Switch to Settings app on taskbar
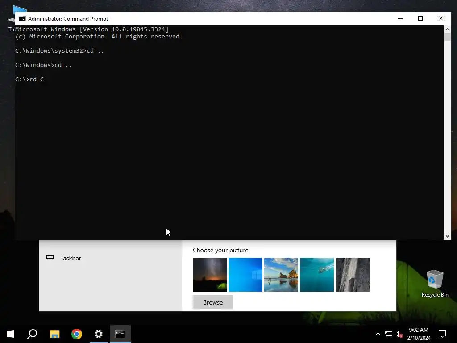The width and height of the screenshot is (457, 343). (x=99, y=334)
